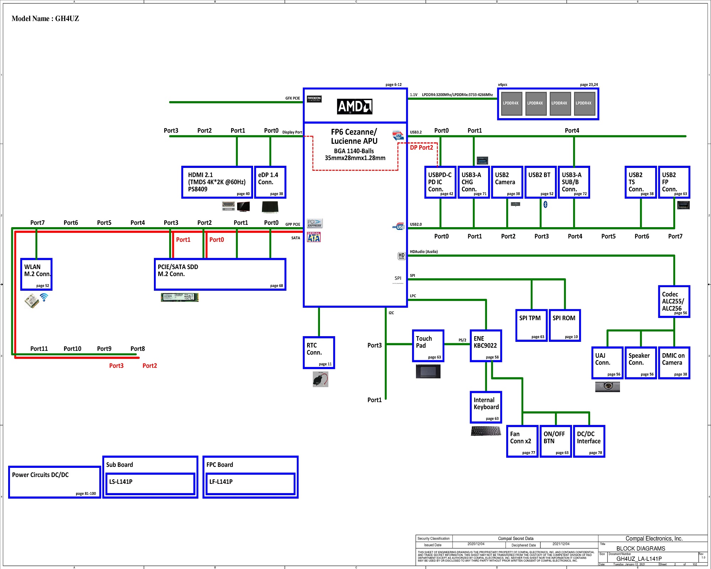Click the Bluetooth icon under USB2 BT

coord(545,204)
